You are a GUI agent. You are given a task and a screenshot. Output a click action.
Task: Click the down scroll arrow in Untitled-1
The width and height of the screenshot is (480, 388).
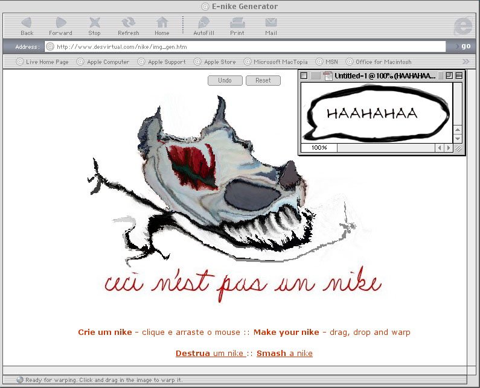click(458, 139)
